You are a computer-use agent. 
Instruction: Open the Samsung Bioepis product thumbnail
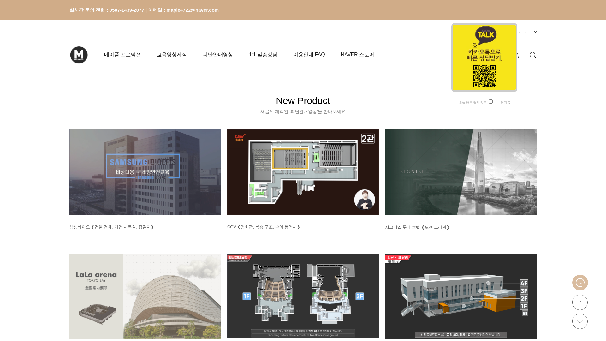click(145, 172)
